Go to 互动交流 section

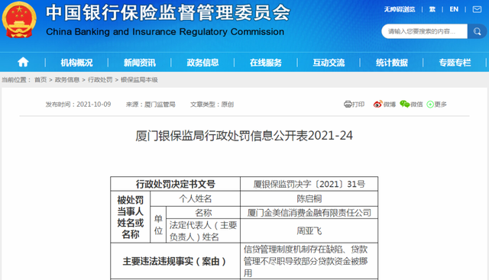tap(329, 63)
